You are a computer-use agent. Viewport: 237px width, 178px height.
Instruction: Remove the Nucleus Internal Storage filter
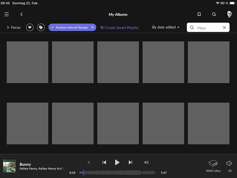click(x=92, y=28)
